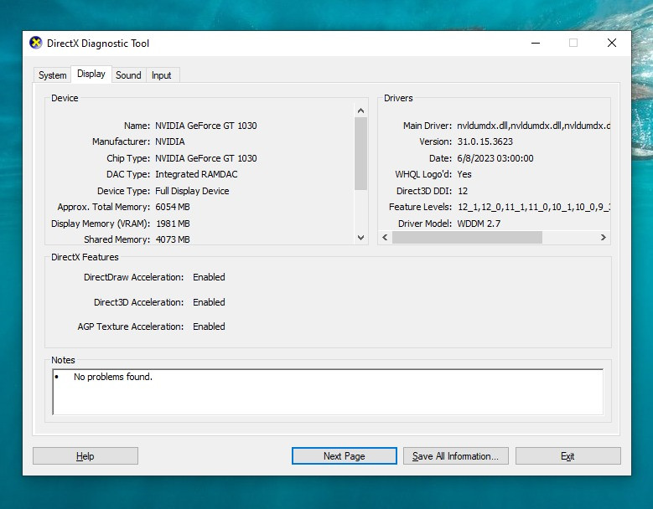Click the Full Display Device value
This screenshot has height=509, width=653.
pos(193,191)
